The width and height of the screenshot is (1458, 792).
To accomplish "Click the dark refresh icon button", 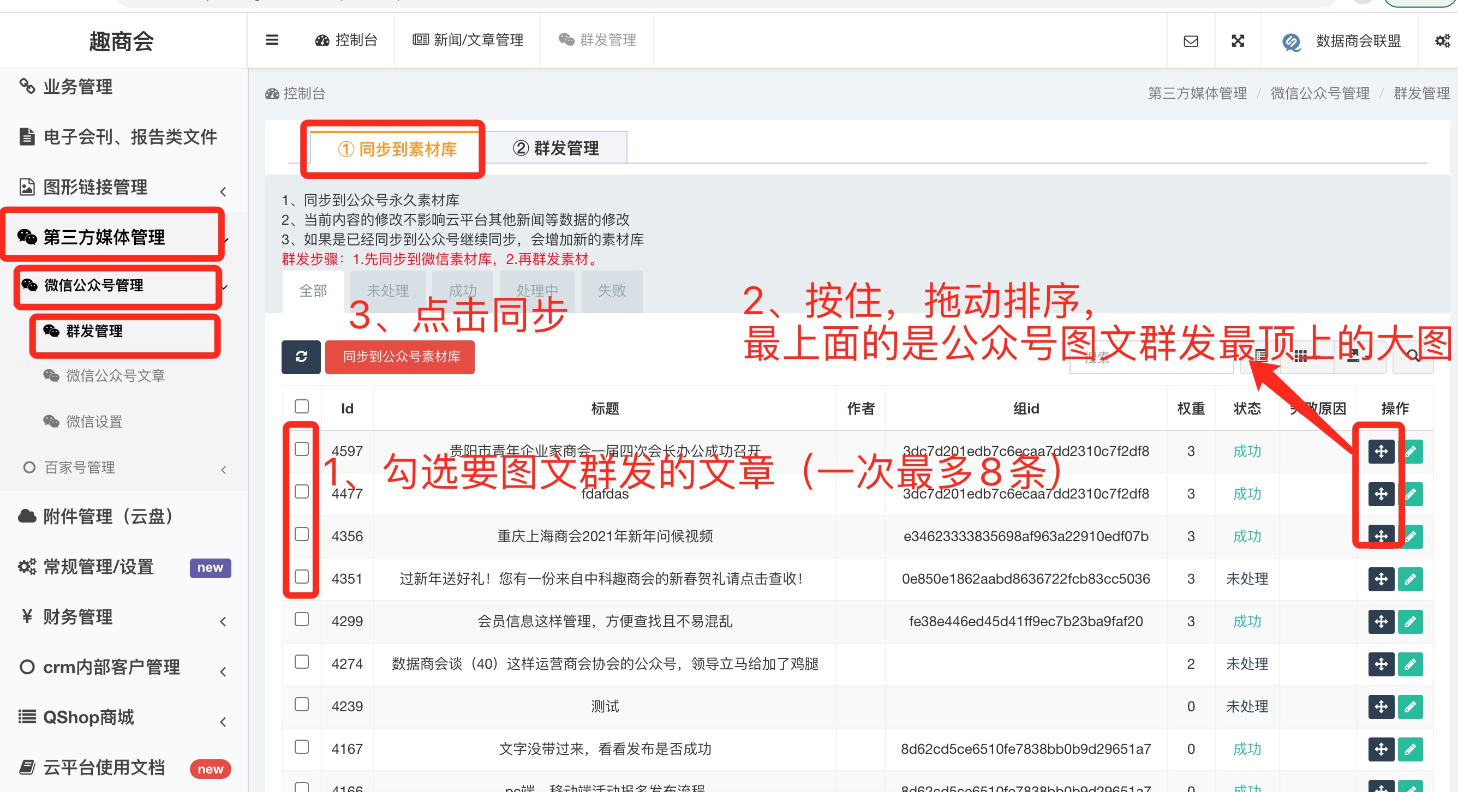I will click(301, 356).
